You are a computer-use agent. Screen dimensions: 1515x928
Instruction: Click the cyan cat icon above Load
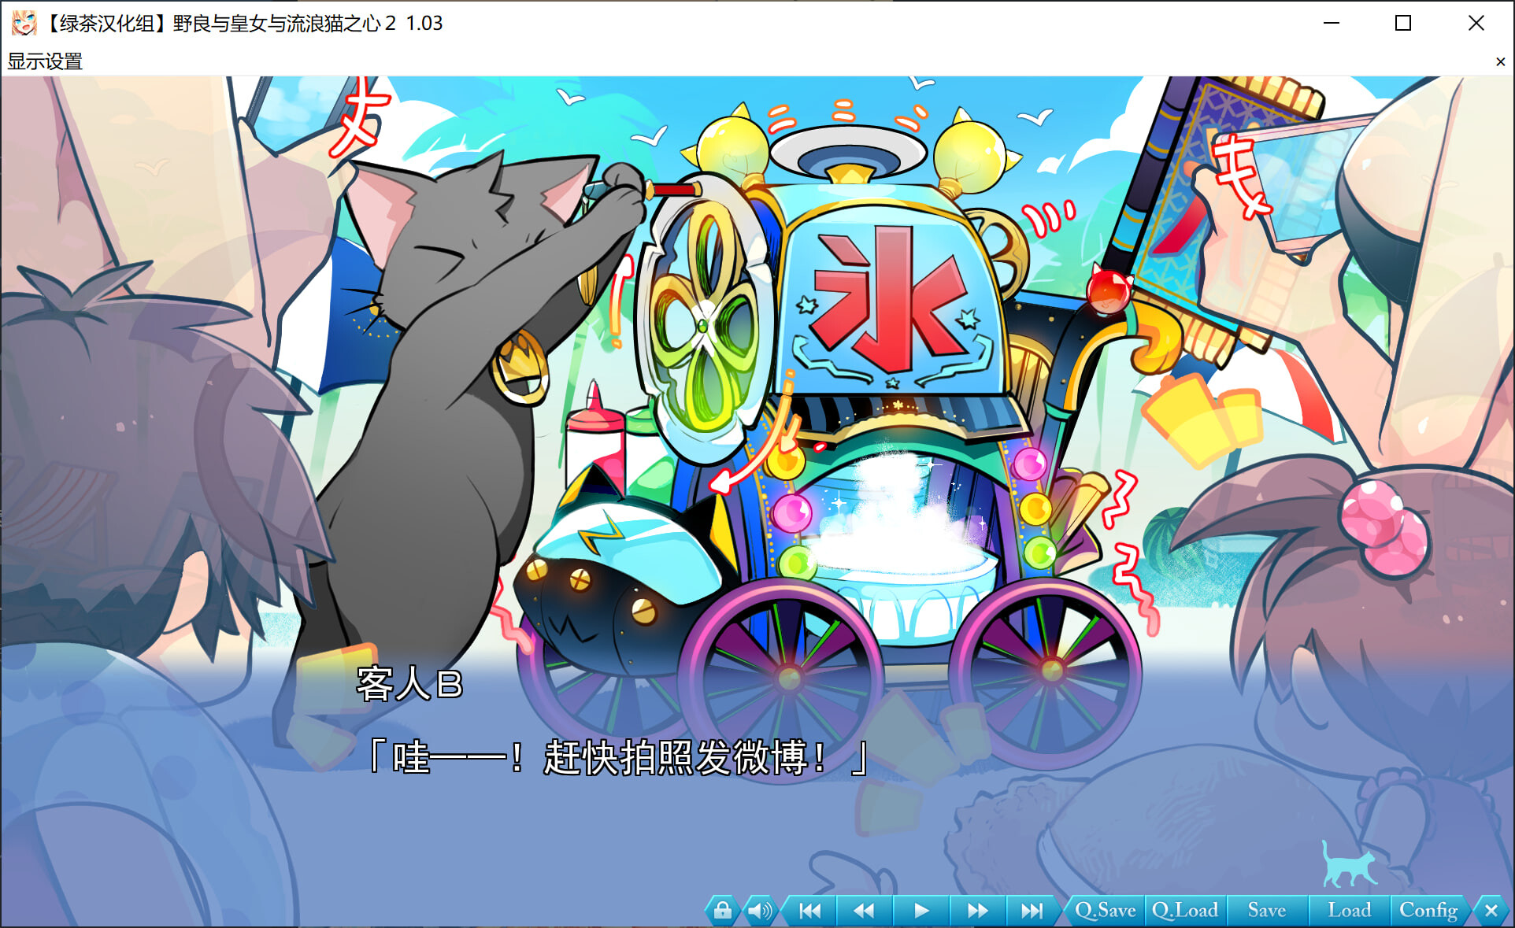tap(1347, 865)
